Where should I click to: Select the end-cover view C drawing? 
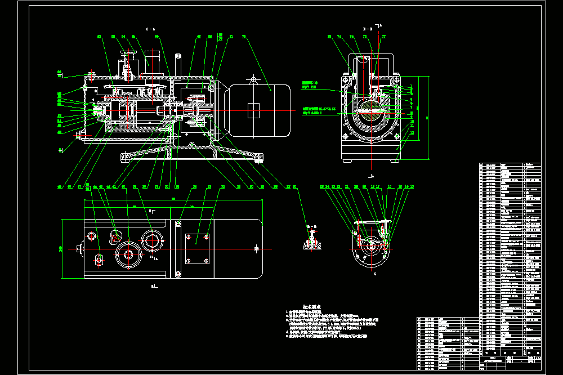coord(371,244)
